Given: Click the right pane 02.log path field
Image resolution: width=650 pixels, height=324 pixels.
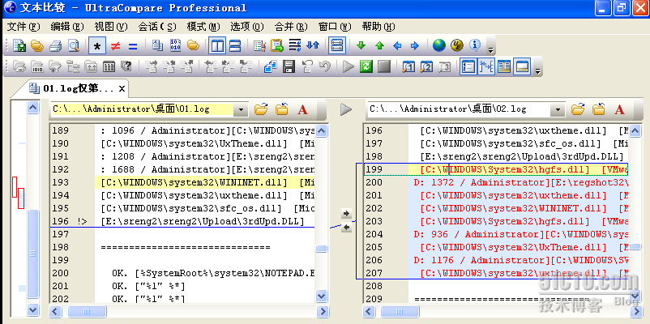Looking at the screenshot, I should pyautogui.click(x=460, y=109).
